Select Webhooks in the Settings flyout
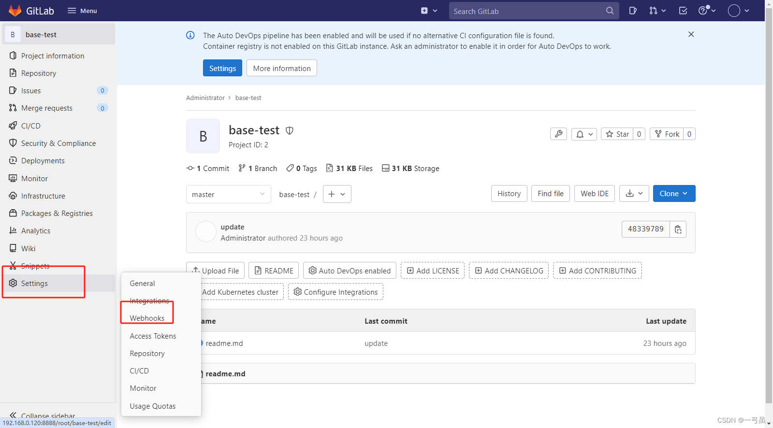The height and width of the screenshot is (428, 773). [x=147, y=318]
